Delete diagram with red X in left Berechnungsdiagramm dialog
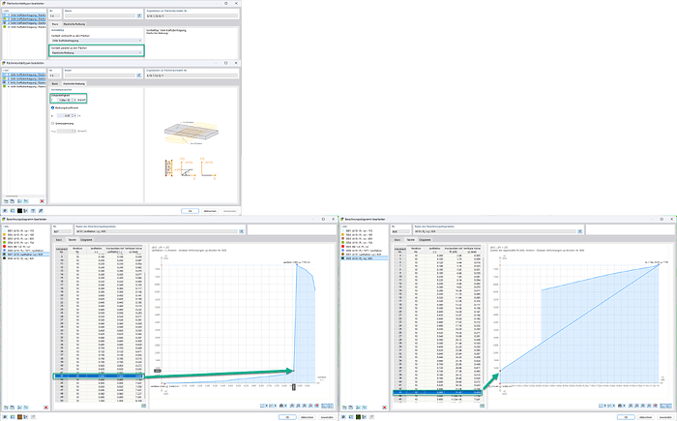Screen dimensions: 677x421 pyautogui.click(x=46, y=407)
